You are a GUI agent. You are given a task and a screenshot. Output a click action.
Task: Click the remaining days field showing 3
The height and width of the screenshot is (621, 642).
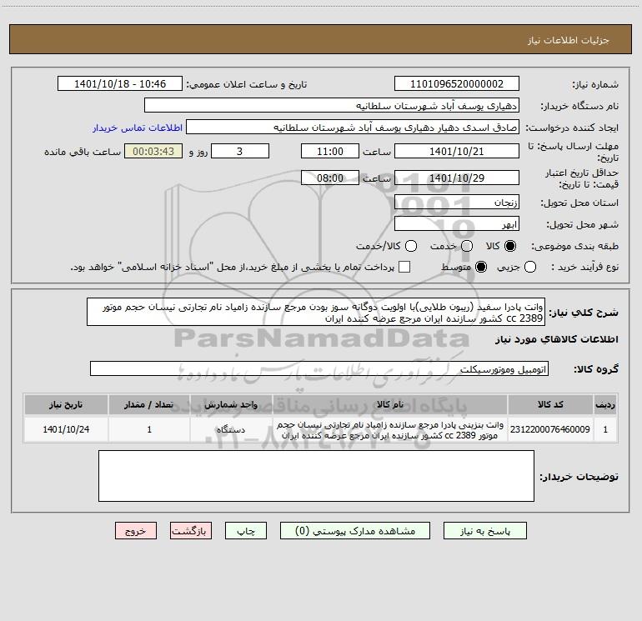point(240,152)
